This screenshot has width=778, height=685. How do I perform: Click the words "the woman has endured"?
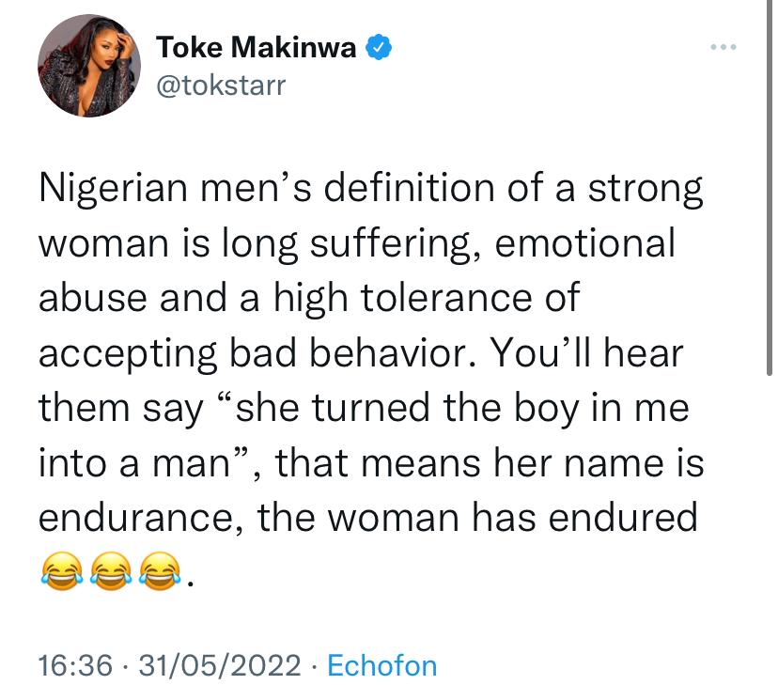tap(477, 518)
